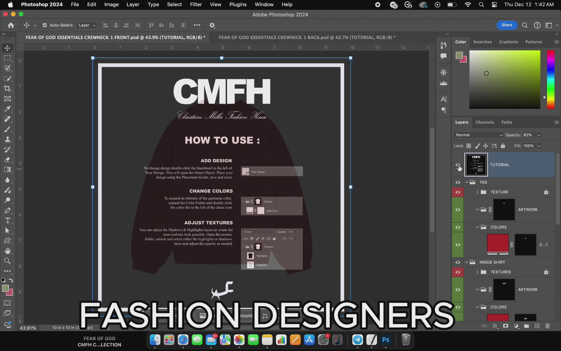Toggle visibility of TEXTURE group
Screen dimensions: 561x351
click(x=458, y=192)
